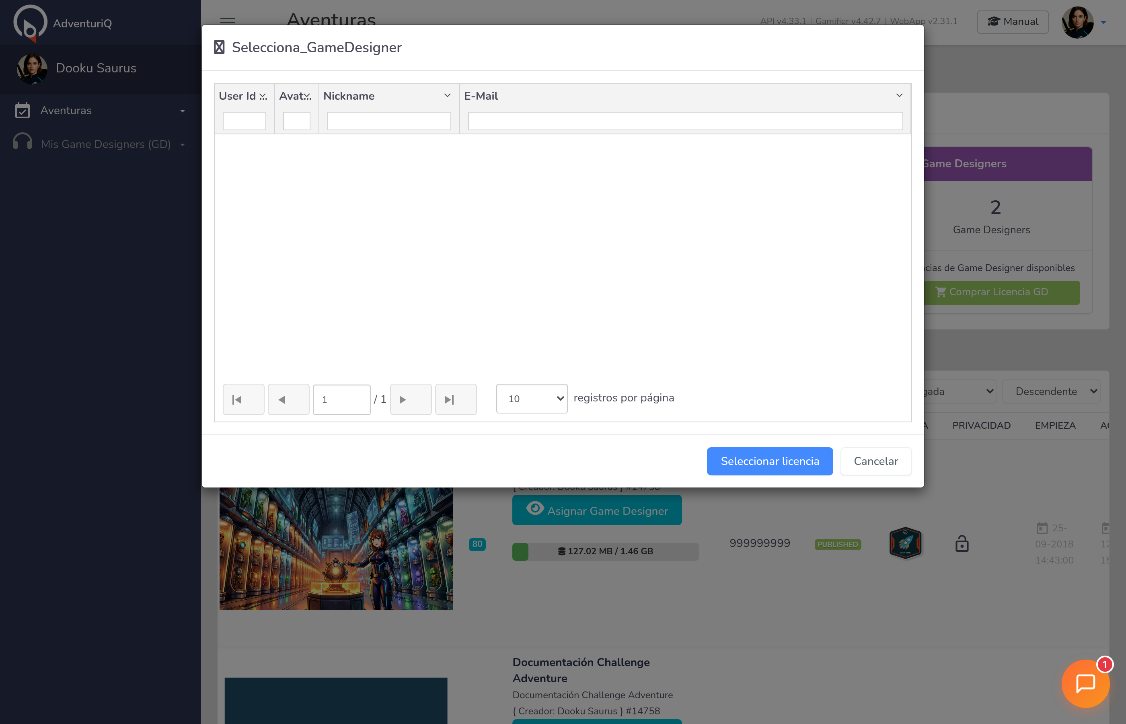
Task: Open the records per page dropdown
Action: pyautogui.click(x=532, y=398)
